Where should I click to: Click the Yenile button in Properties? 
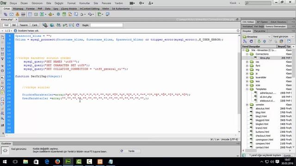click(x=130, y=151)
